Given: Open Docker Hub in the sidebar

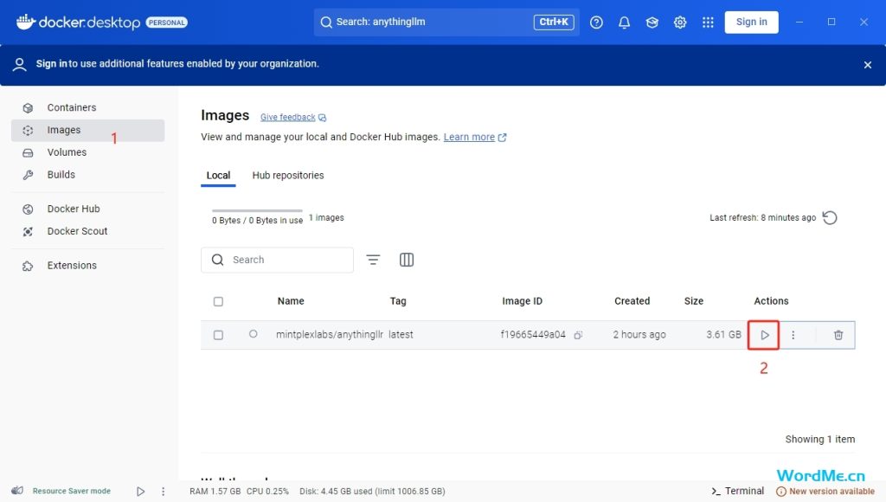Looking at the screenshot, I should (x=87, y=209).
